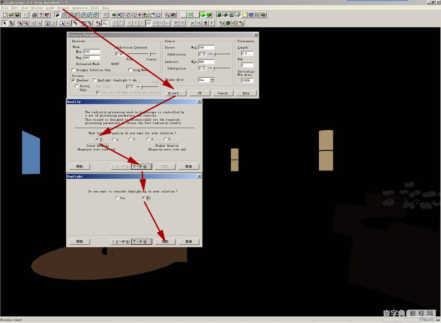Viewport: 441px width, 323px height.
Task: Click the yellow square toolbar icon
Action: [244, 15]
